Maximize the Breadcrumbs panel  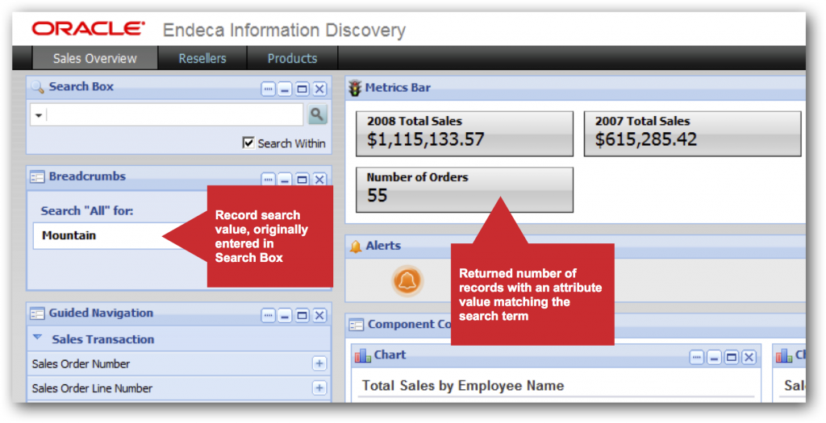(302, 179)
